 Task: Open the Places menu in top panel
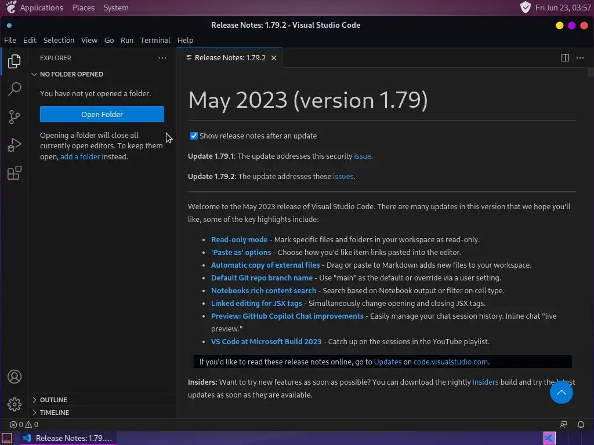pos(84,8)
